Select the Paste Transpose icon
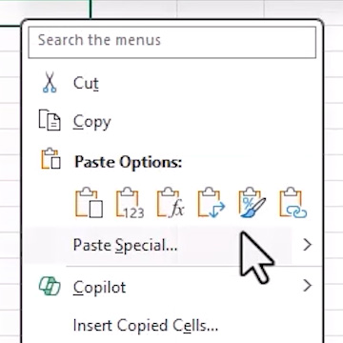Image resolution: width=343 pixels, height=343 pixels. [212, 203]
